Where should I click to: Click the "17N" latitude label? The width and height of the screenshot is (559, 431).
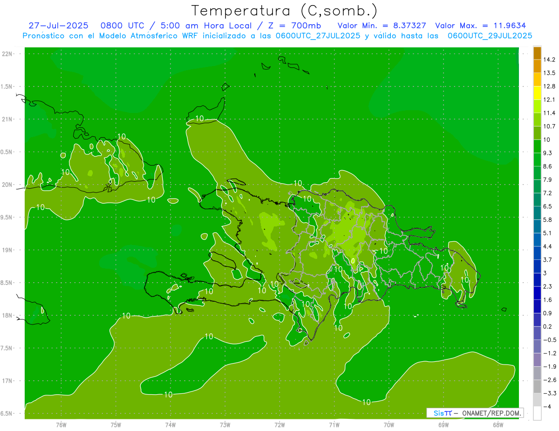(7, 381)
